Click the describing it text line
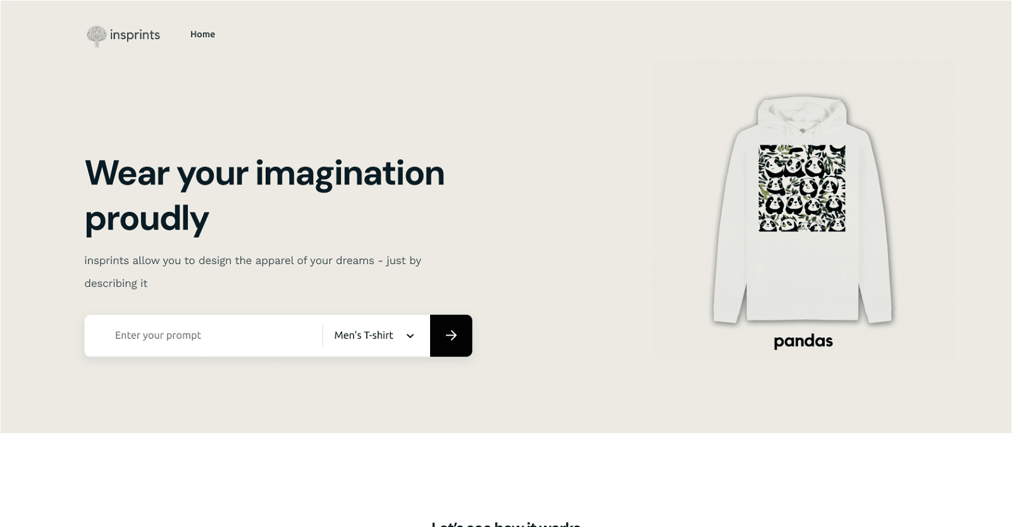1012x527 pixels. click(x=116, y=283)
